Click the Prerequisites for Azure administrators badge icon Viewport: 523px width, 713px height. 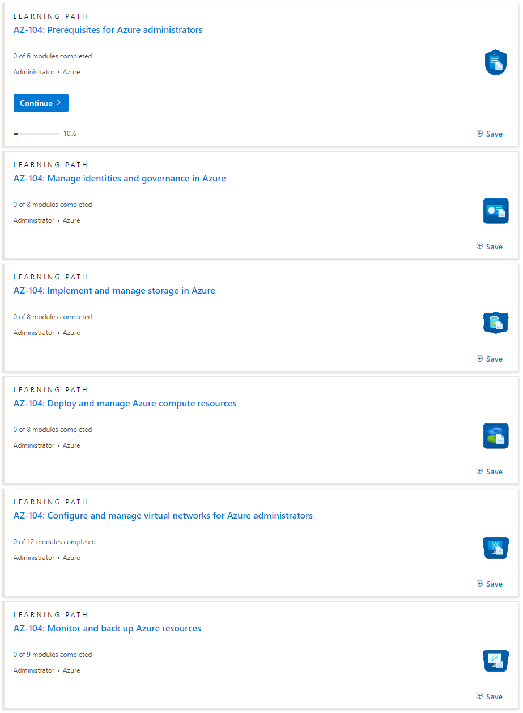point(495,62)
